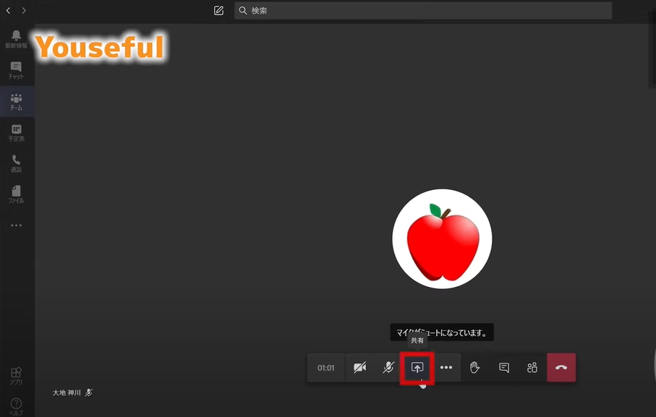
Task: Open the ファイル files section
Action: click(17, 194)
